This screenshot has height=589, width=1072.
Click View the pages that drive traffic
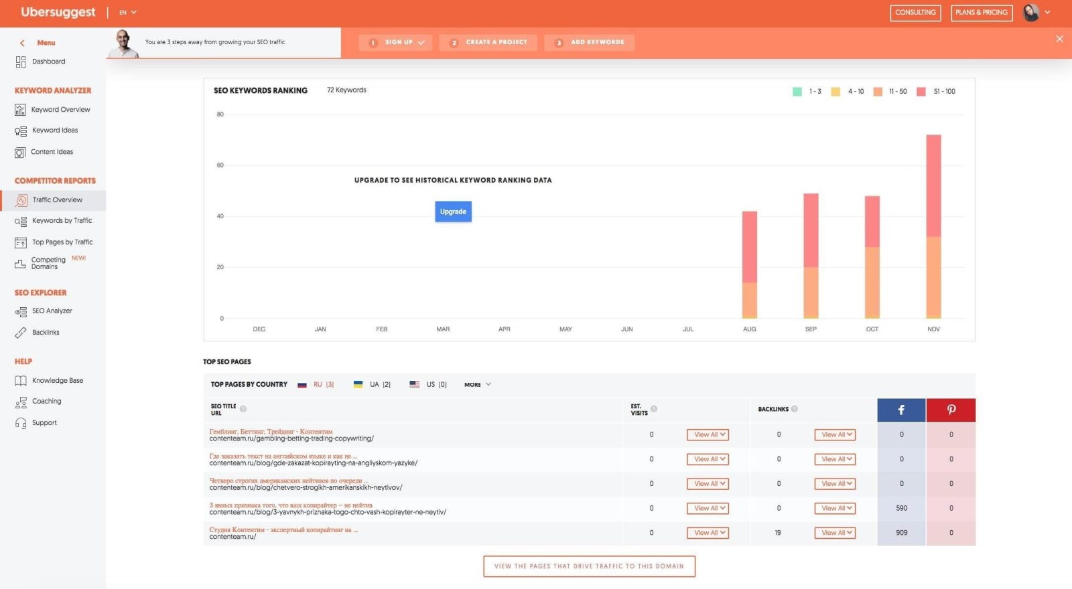point(589,566)
